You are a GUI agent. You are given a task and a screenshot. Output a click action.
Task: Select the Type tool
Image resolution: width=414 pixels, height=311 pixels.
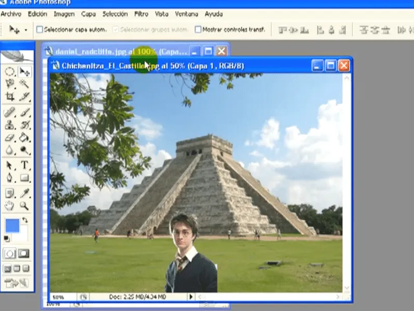[24, 165]
